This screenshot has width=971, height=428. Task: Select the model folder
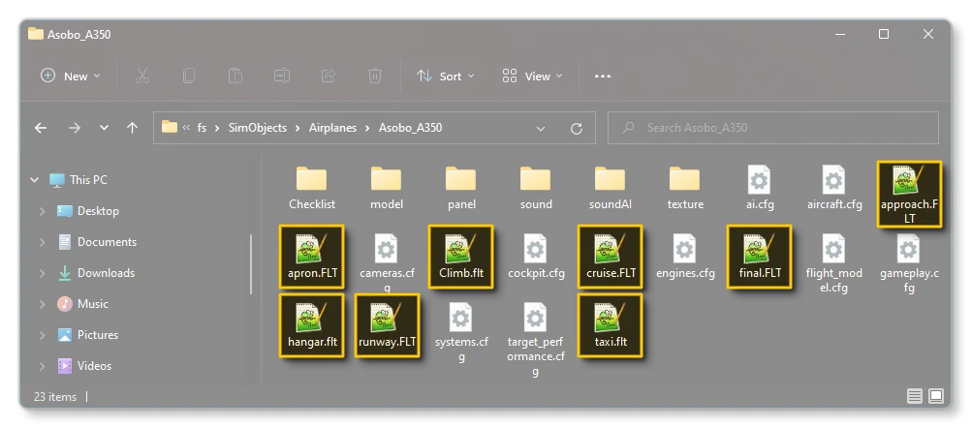pyautogui.click(x=387, y=188)
